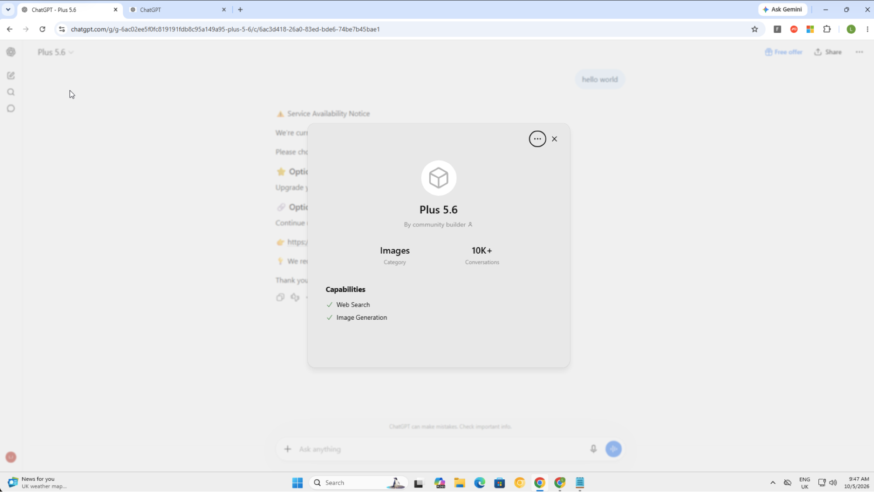Open the chat more-options ellipsis in header
Image resolution: width=874 pixels, height=492 pixels.
[859, 52]
